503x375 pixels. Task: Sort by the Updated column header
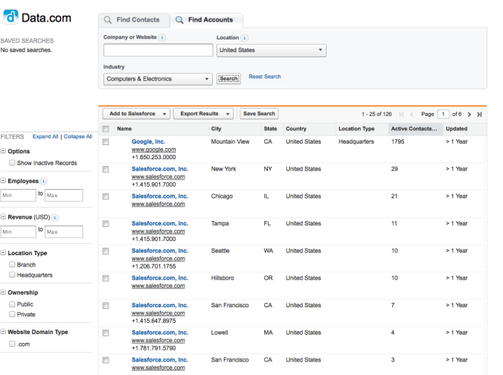pyautogui.click(x=456, y=129)
